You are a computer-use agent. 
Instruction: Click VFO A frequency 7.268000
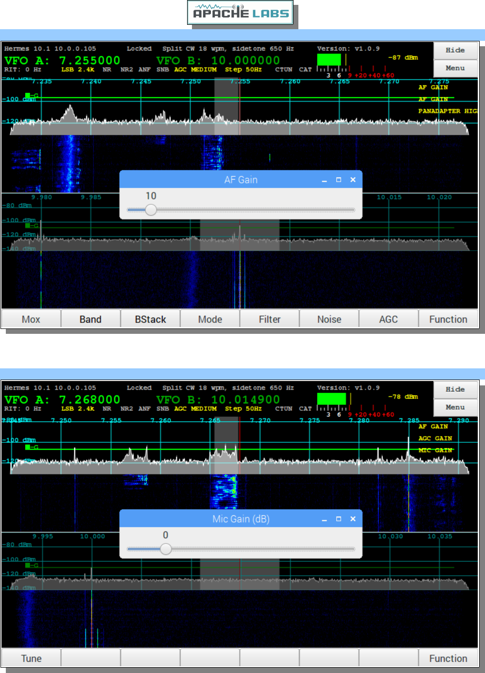click(89, 400)
